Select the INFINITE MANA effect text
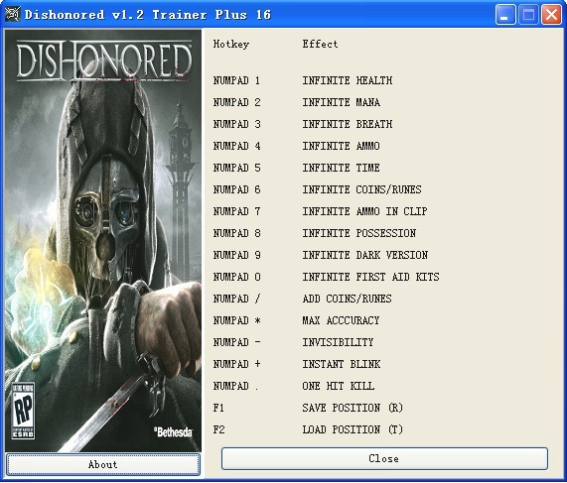The image size is (567, 483). [341, 102]
